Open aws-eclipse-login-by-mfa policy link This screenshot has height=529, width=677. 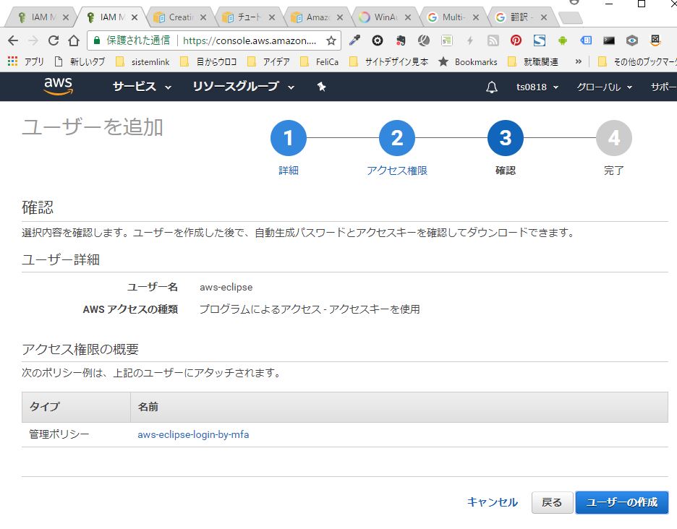coord(193,434)
